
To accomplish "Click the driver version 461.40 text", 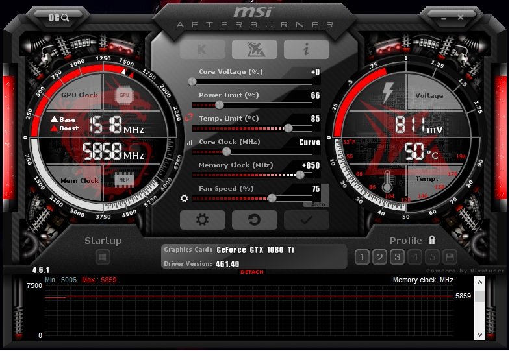I will tap(227, 264).
